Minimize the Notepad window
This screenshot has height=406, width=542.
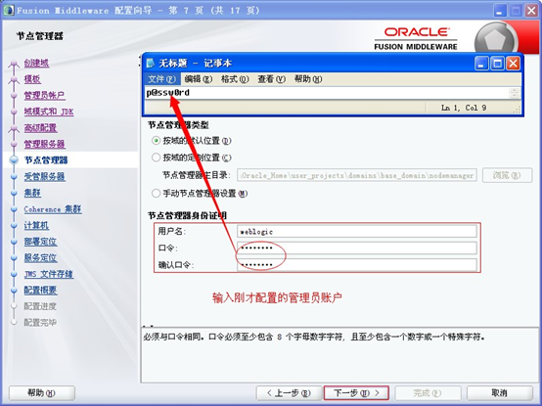(x=481, y=64)
